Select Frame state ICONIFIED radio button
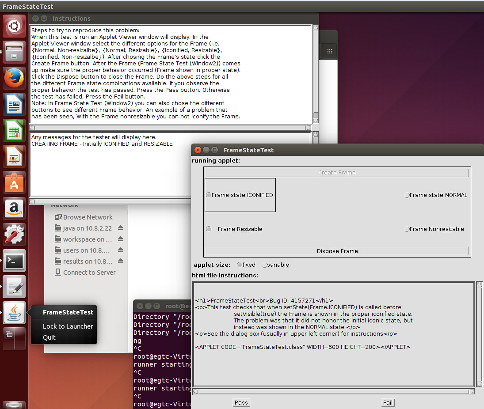This screenshot has height=409, width=484. 209,195
